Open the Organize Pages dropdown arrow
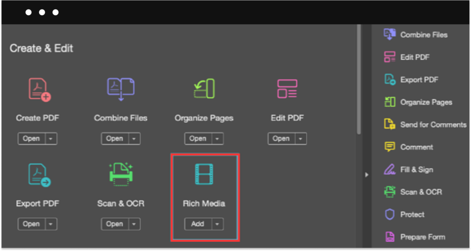 pos(217,139)
